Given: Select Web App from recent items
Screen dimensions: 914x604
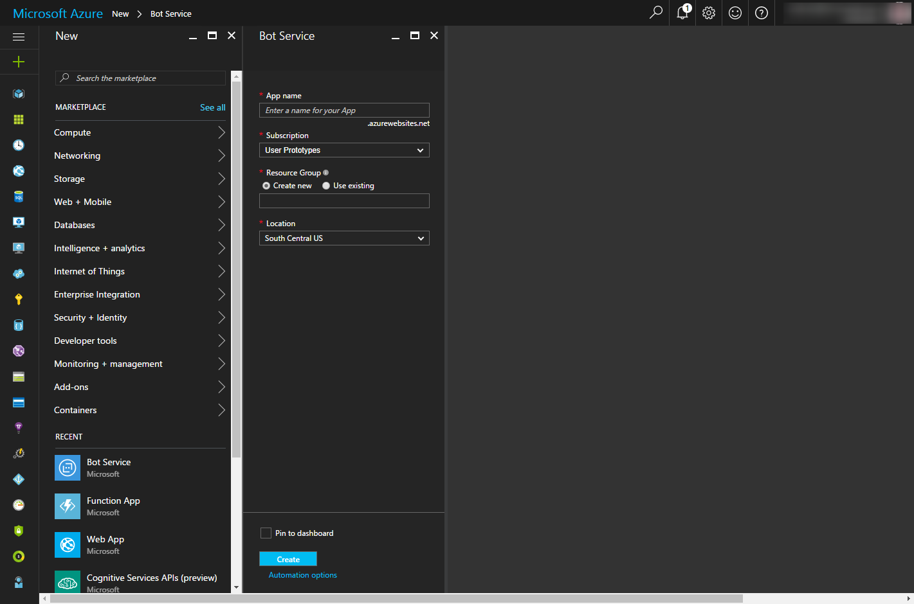Looking at the screenshot, I should coord(140,545).
